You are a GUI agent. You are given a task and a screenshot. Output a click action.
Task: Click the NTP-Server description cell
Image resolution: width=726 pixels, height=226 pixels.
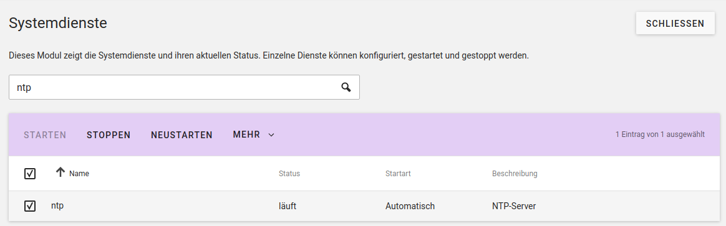pyautogui.click(x=514, y=206)
